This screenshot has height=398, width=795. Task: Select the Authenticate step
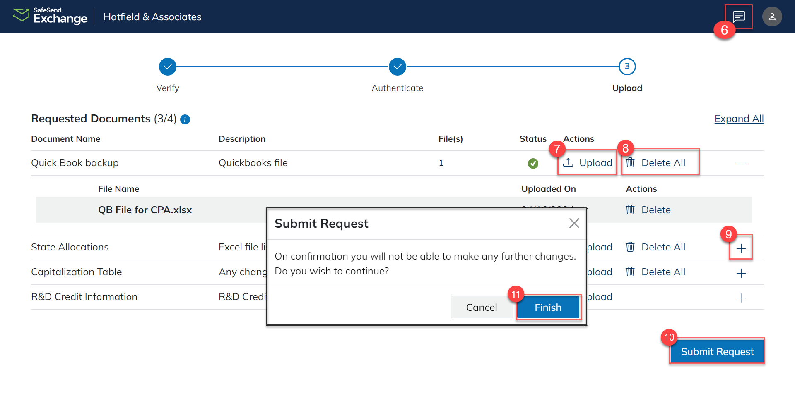coord(397,66)
